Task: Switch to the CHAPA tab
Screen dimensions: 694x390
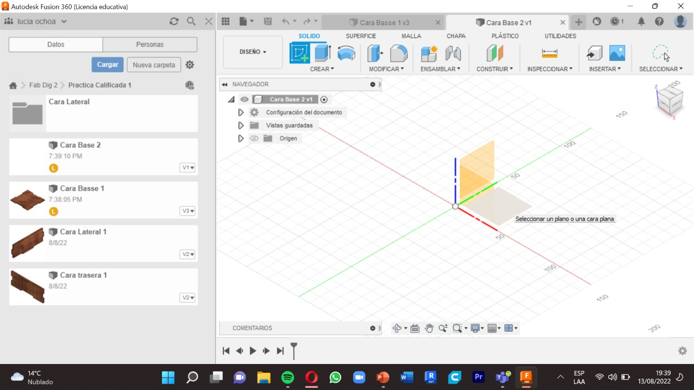Action: (x=456, y=36)
